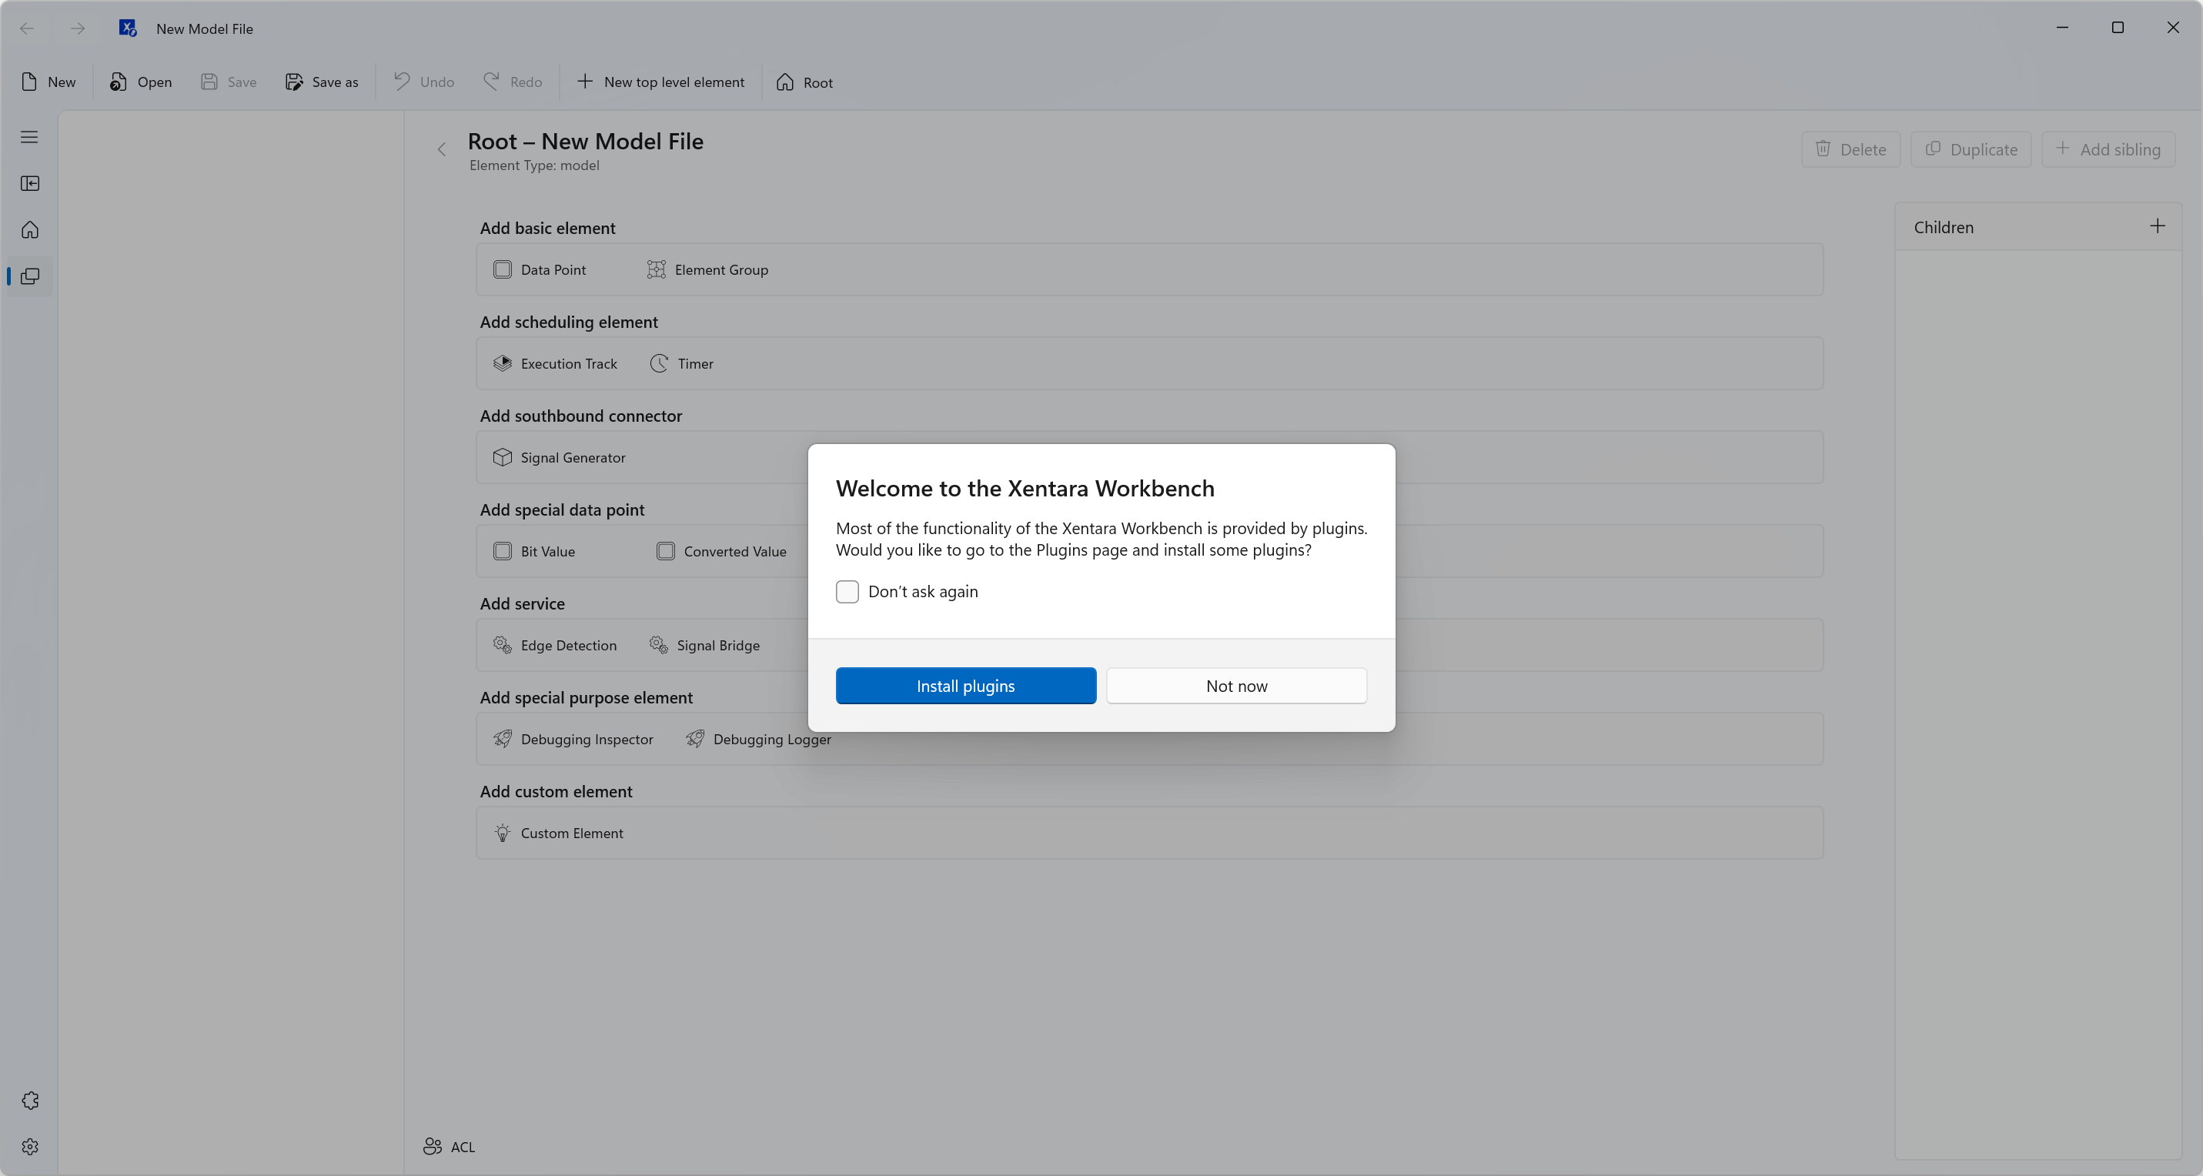Open the hamburger menu in the sidebar

pyautogui.click(x=29, y=136)
